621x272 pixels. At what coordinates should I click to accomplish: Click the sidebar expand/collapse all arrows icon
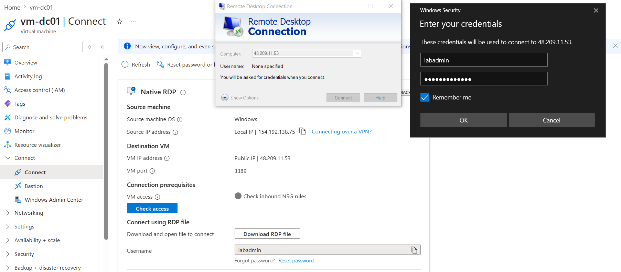(90, 47)
